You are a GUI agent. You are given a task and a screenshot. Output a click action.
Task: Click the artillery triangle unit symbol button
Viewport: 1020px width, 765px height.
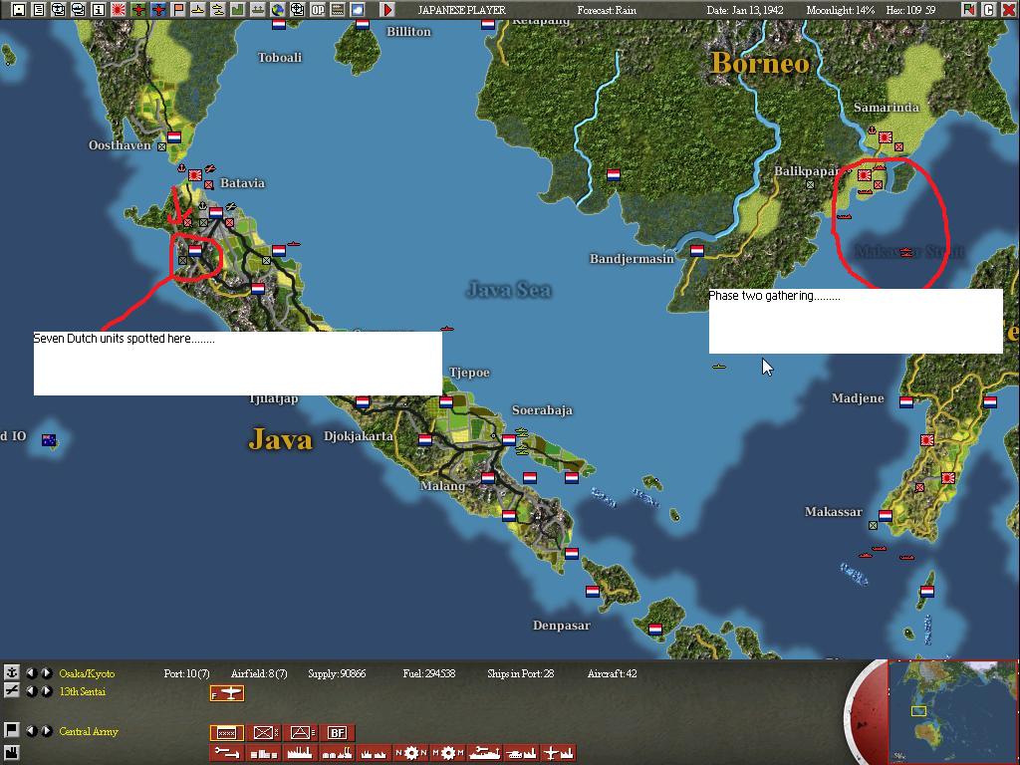(x=300, y=733)
